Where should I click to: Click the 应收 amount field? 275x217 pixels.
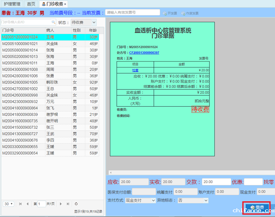click(134, 182)
